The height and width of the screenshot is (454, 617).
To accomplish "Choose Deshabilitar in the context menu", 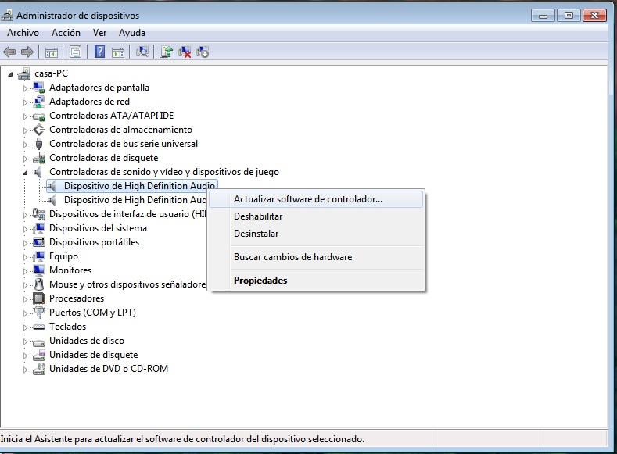I will coord(316,216).
